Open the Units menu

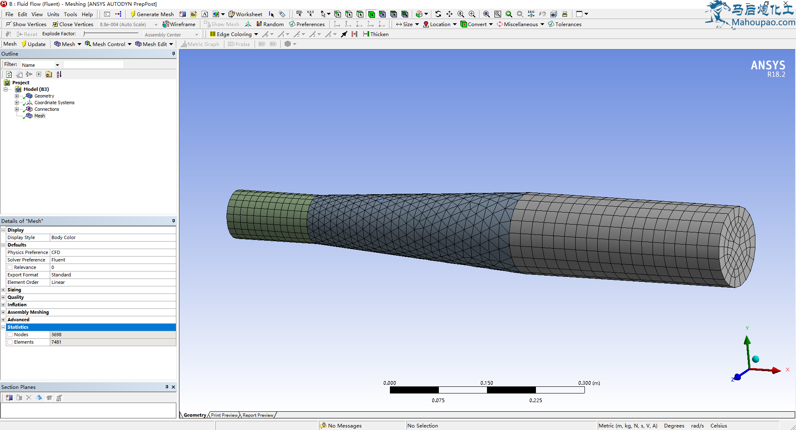click(x=53, y=14)
